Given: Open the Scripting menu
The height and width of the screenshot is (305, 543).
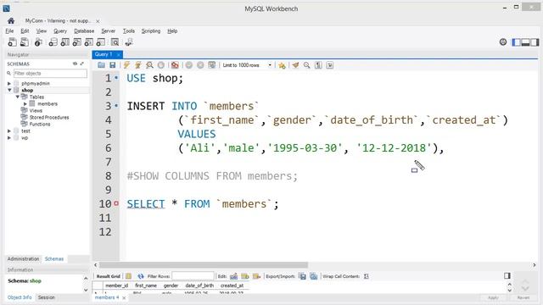Looking at the screenshot, I should tap(151, 30).
